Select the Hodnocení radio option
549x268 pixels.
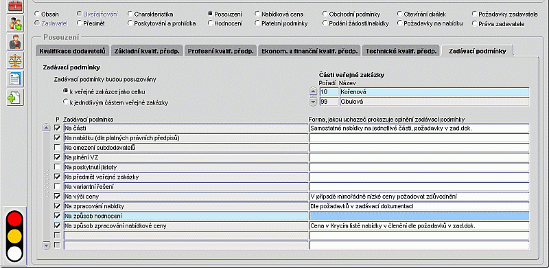pyautogui.click(x=210, y=23)
